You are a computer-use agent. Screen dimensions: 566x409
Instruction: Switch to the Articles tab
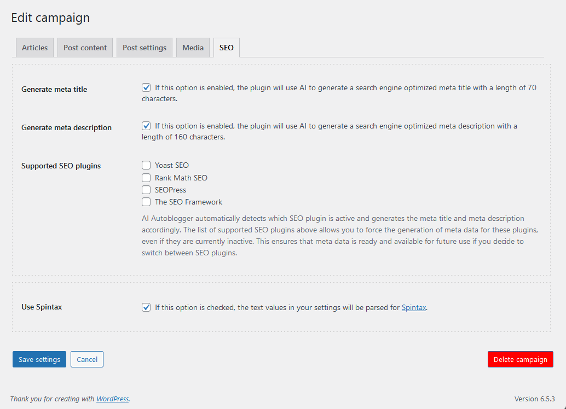pyautogui.click(x=34, y=48)
